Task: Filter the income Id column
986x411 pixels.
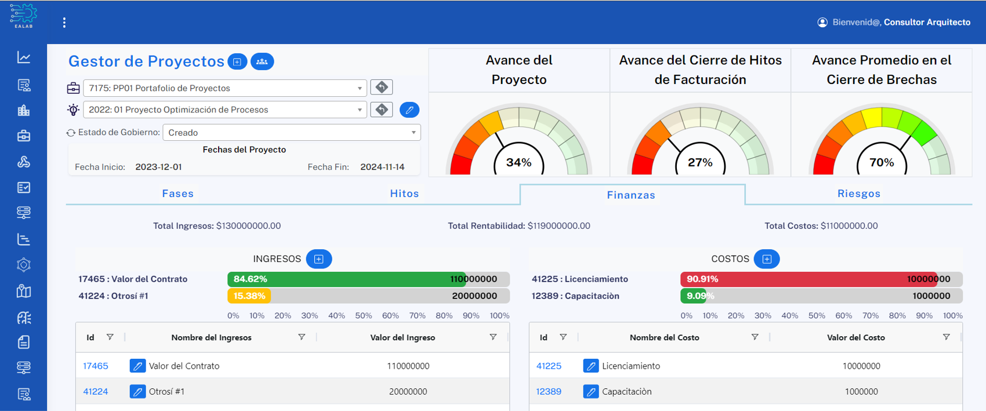Action: pyautogui.click(x=110, y=337)
